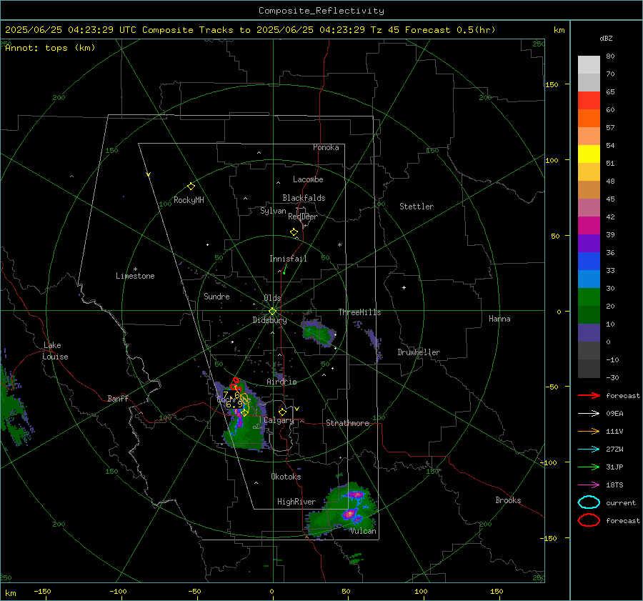Click the white plus marker west of Hanna
The height and width of the screenshot is (601, 643).
404,287
